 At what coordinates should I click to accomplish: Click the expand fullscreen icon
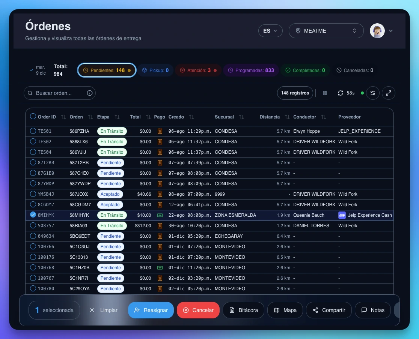[389, 93]
